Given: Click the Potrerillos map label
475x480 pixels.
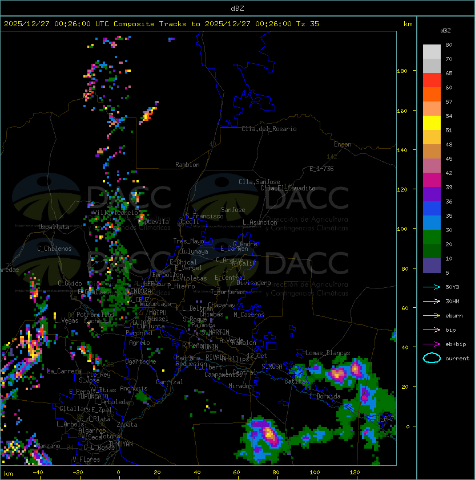Looking at the screenshot, I should pos(95,314).
